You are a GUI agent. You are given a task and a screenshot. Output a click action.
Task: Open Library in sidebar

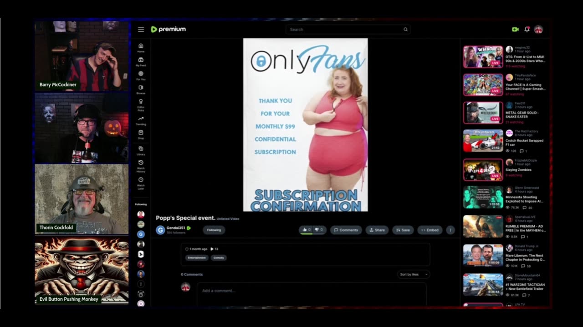(141, 151)
